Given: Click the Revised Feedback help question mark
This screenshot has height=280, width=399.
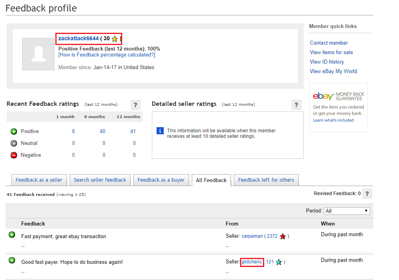Looking at the screenshot, I should tap(367, 194).
